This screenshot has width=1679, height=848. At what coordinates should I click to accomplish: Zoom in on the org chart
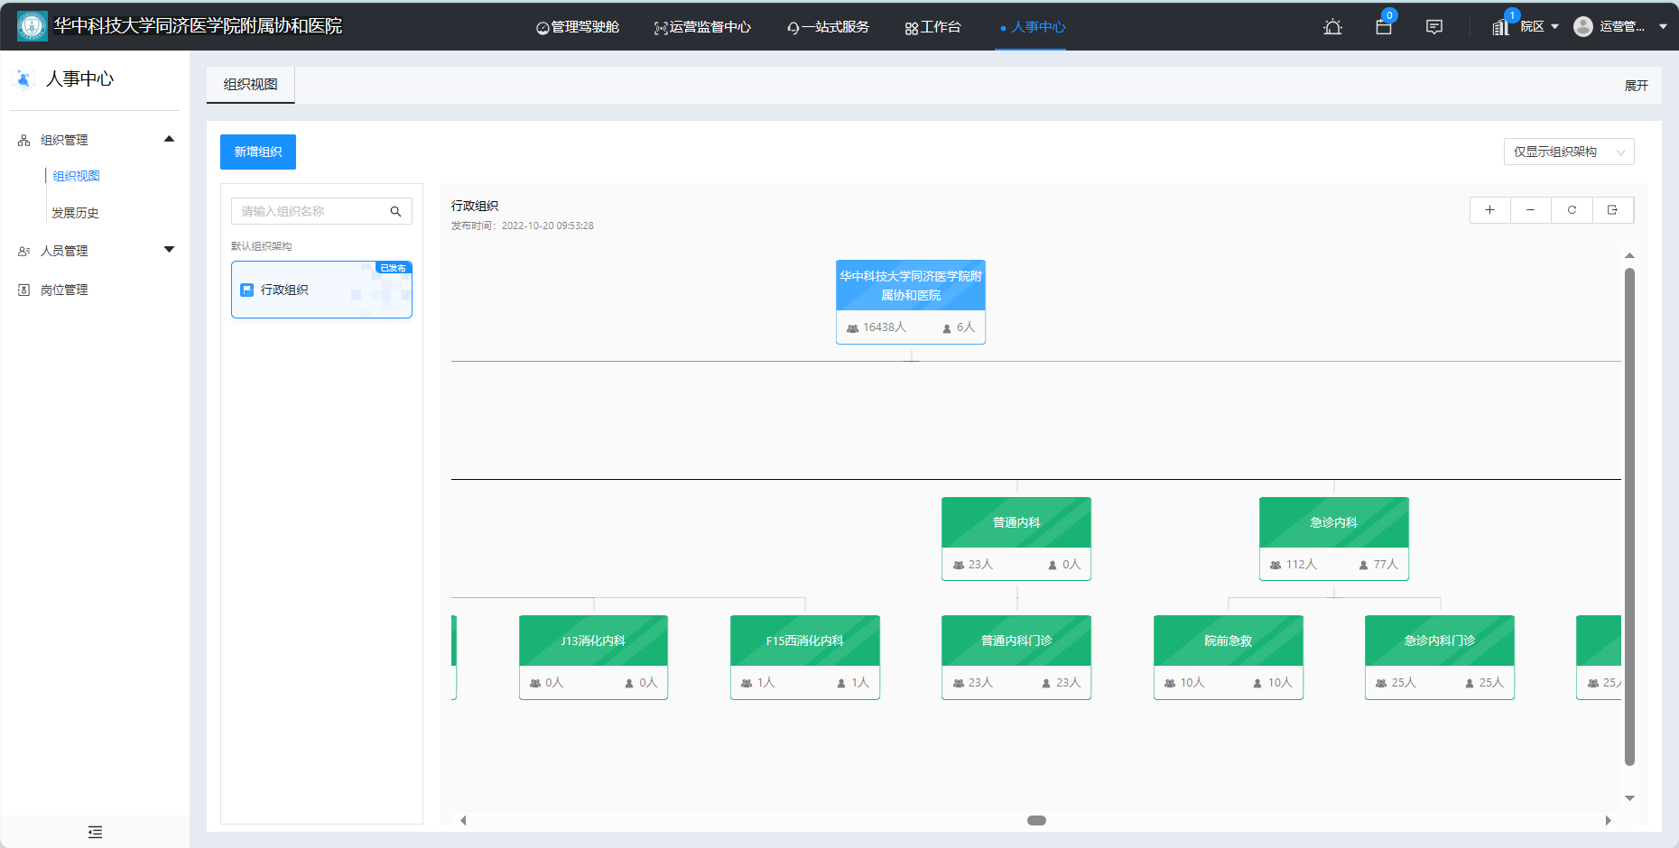[x=1489, y=209]
